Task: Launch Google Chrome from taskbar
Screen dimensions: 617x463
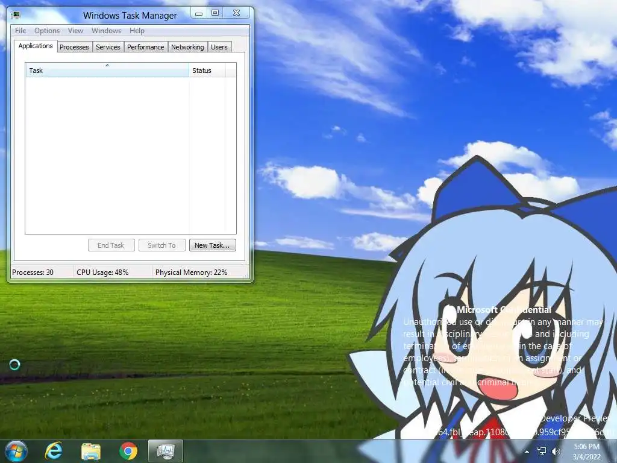Action: [128, 451]
